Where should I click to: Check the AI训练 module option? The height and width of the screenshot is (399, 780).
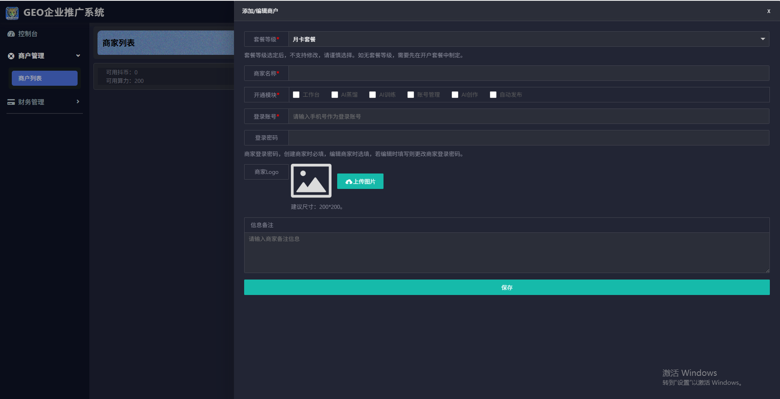(x=373, y=95)
